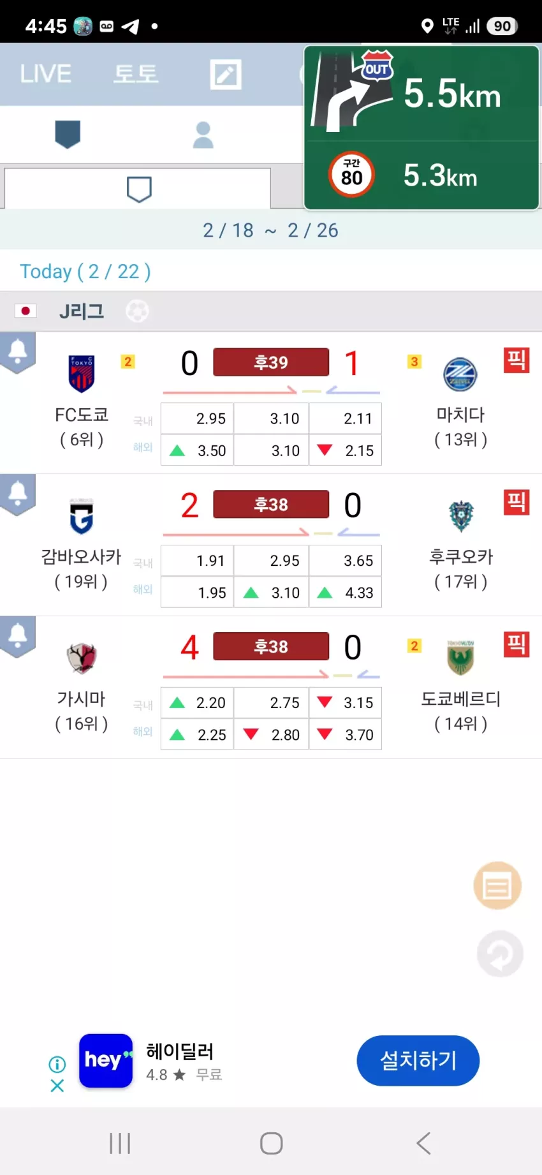This screenshot has height=1175, width=542.
Task: Open the person profile tab icon
Action: 203,135
